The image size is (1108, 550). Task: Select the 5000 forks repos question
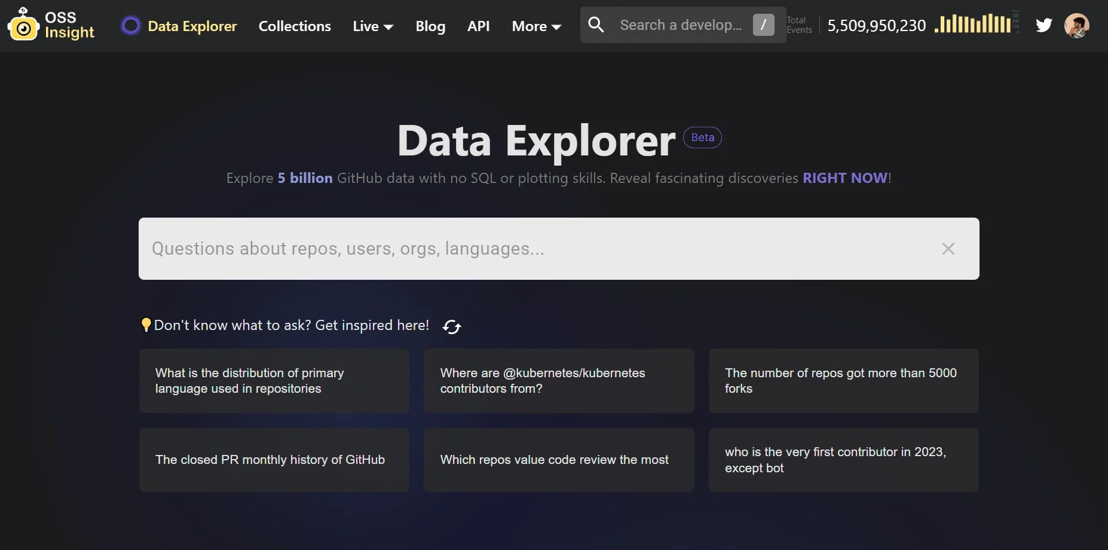coord(843,381)
